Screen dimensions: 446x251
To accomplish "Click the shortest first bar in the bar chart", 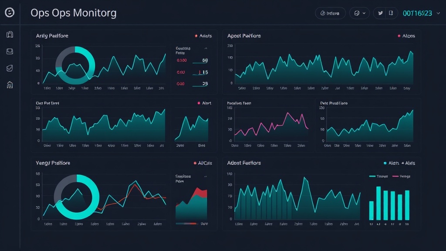I will (x=371, y=210).
